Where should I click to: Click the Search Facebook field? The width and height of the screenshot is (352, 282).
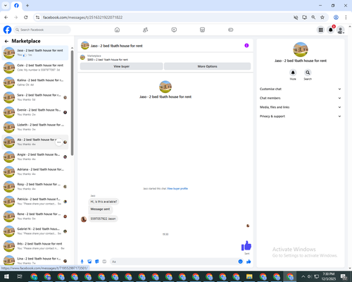pos(42,30)
